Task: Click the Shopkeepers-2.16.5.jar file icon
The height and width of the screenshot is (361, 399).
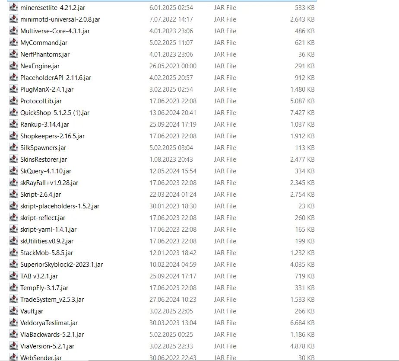Action: click(14, 136)
